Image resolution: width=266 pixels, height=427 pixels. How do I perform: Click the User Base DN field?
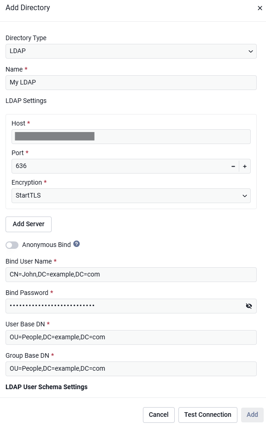131,337
